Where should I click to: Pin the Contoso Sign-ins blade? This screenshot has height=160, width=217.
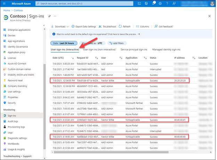[x=49, y=16]
